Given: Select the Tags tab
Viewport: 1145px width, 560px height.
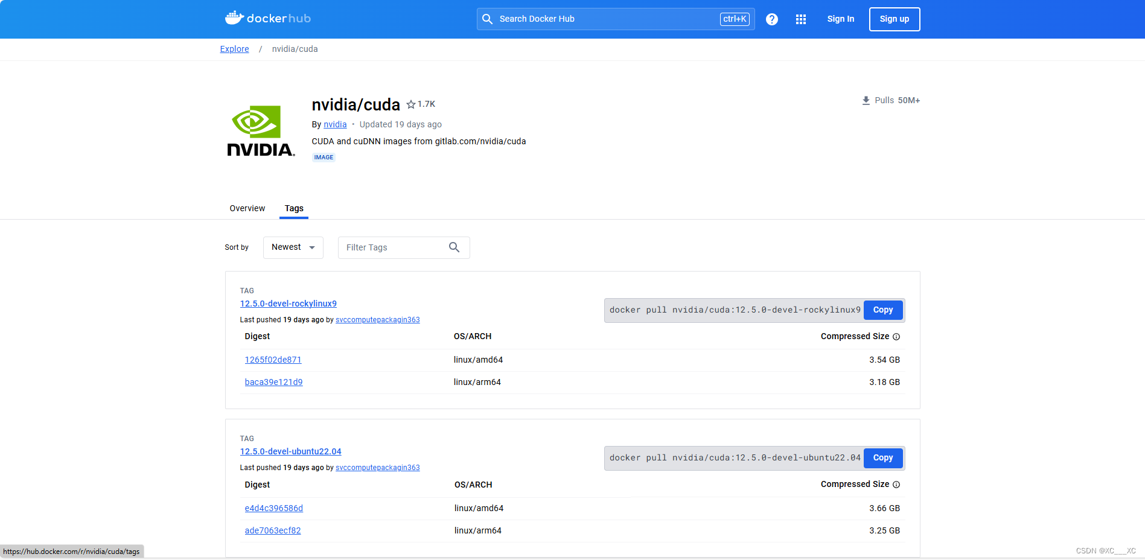Looking at the screenshot, I should coord(294,208).
